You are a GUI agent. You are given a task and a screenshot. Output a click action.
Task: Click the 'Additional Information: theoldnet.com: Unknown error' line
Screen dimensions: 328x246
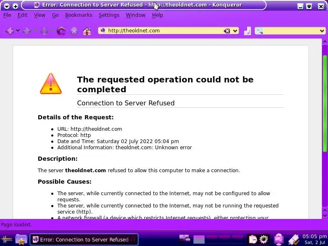tap(125, 148)
